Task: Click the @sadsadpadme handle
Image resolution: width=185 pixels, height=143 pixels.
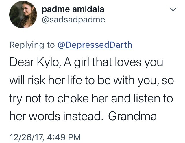Action: pos(73,20)
